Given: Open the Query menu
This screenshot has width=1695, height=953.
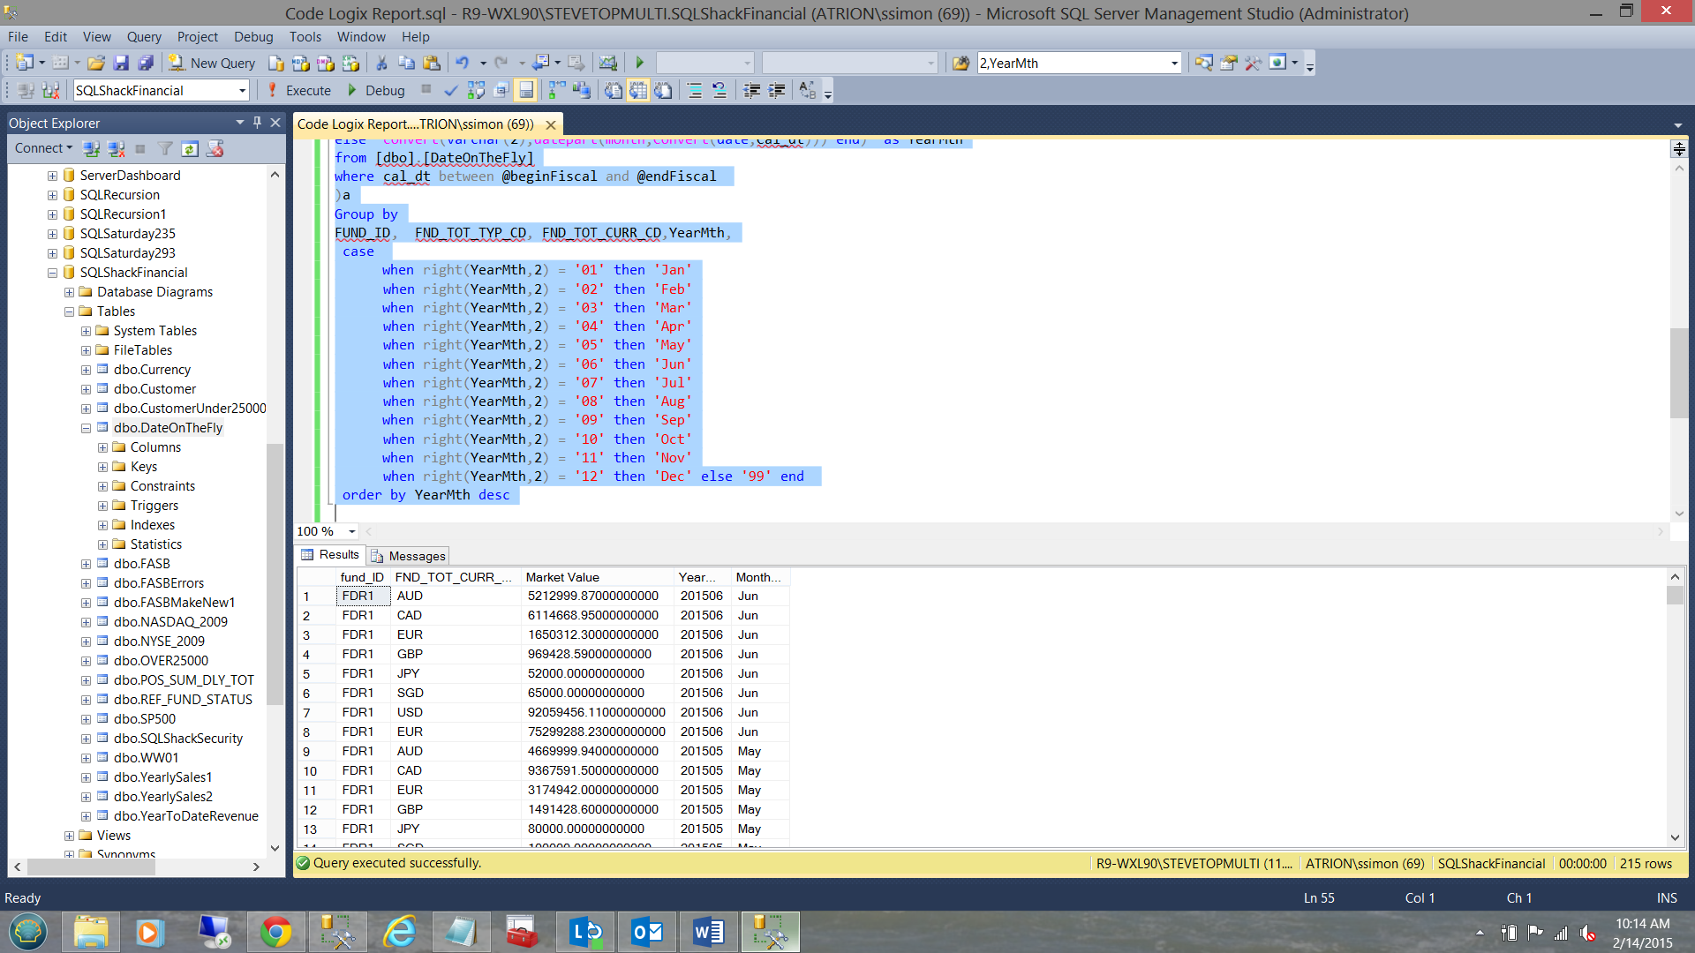Looking at the screenshot, I should pos(143,36).
